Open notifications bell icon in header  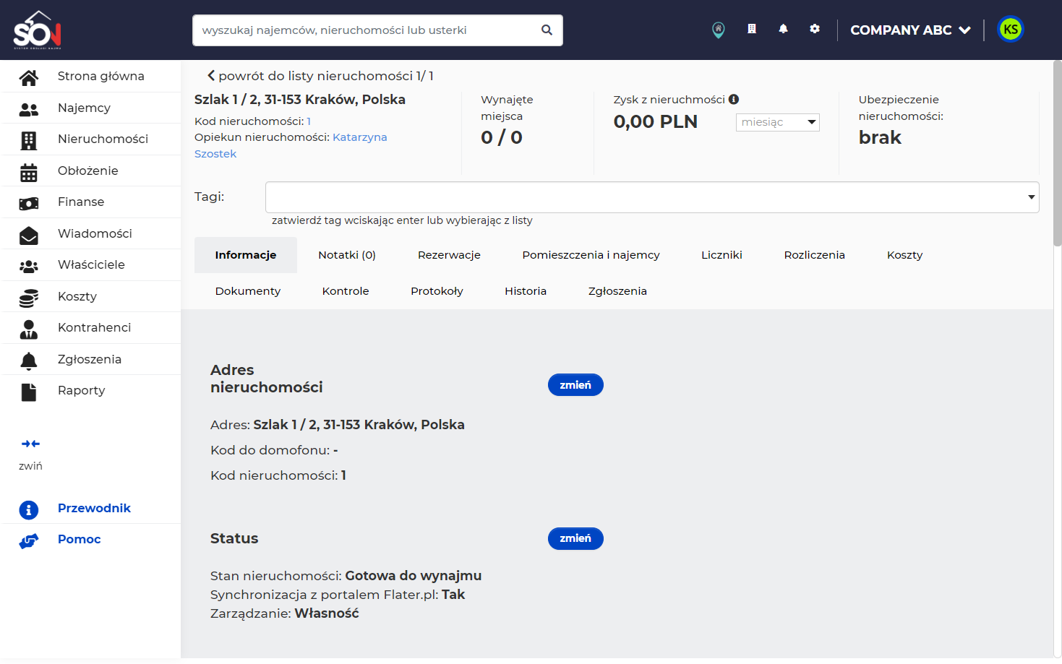tap(783, 29)
